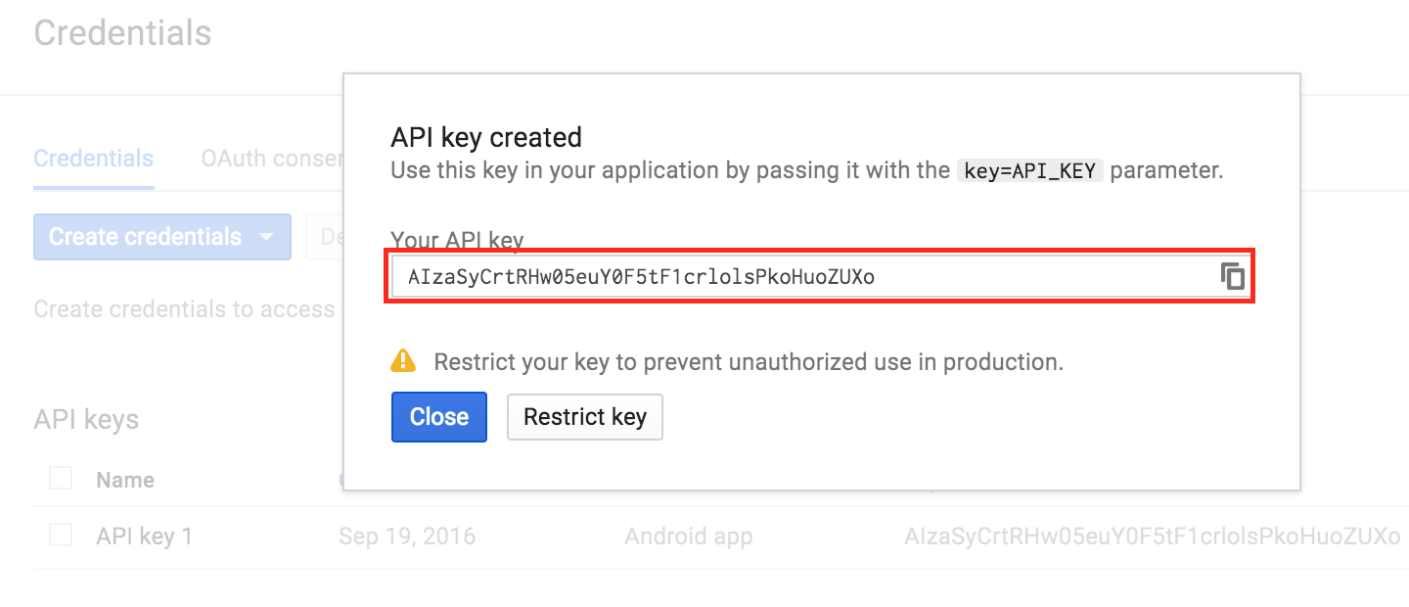Select the Android app restriction cell
Screen dimensions: 1409x607
[688, 537]
